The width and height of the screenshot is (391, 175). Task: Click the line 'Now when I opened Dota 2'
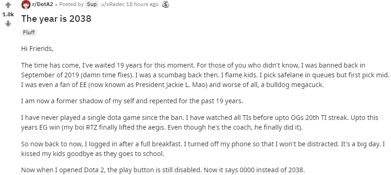(x=163, y=170)
